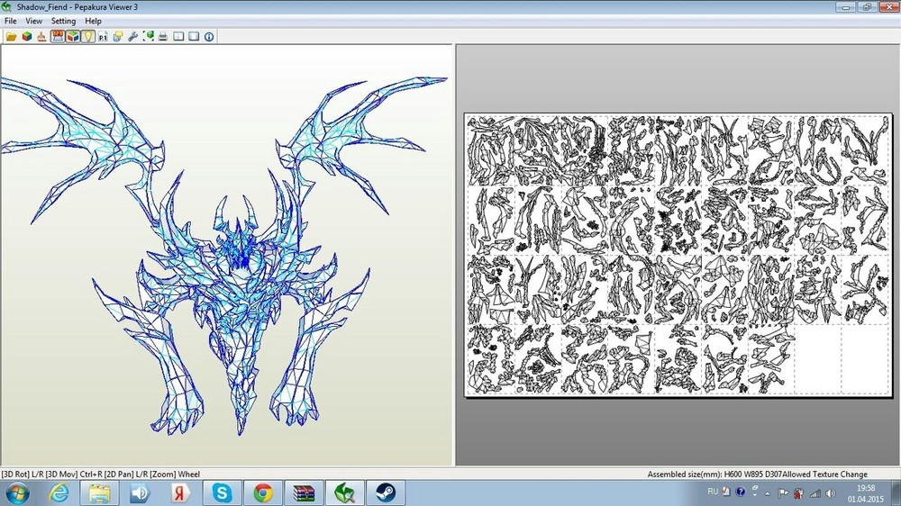Click the Pepakura title bar app icon
Image resolution: width=901 pixels, height=506 pixels.
(7, 7)
